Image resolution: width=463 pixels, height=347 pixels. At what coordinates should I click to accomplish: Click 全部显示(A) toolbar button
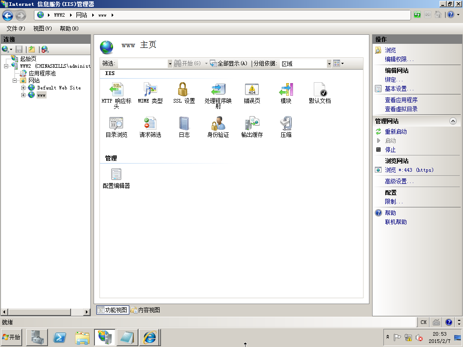tap(228, 63)
